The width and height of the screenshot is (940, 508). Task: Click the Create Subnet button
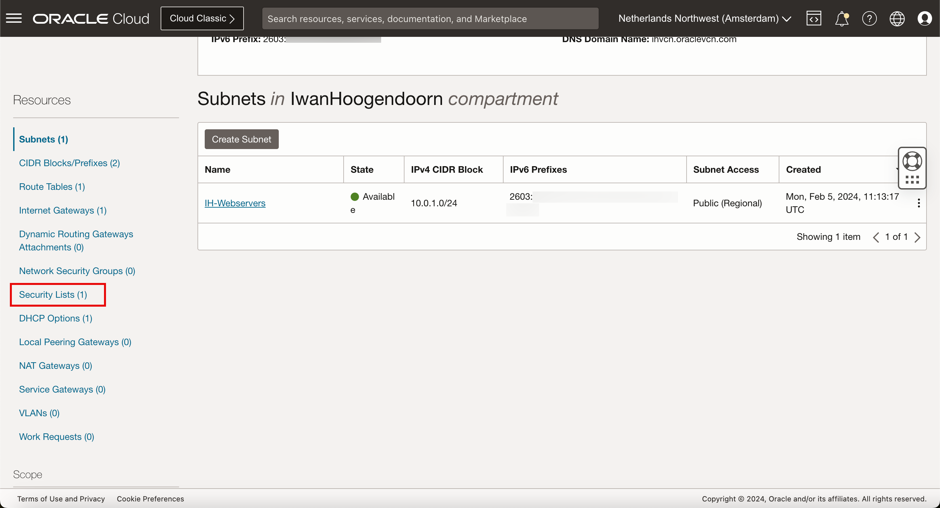pyautogui.click(x=241, y=139)
